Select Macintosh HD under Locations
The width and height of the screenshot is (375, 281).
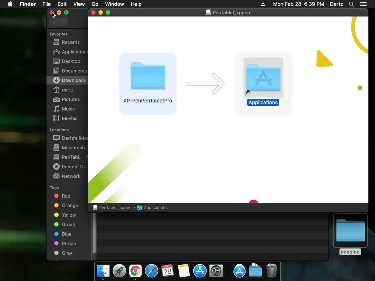click(67, 148)
